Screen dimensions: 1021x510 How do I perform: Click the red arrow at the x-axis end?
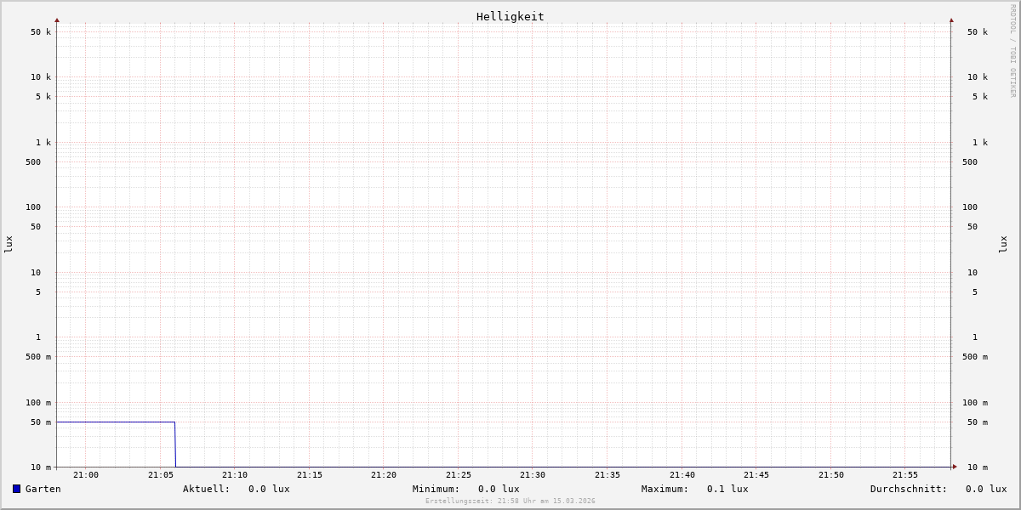coord(955,467)
